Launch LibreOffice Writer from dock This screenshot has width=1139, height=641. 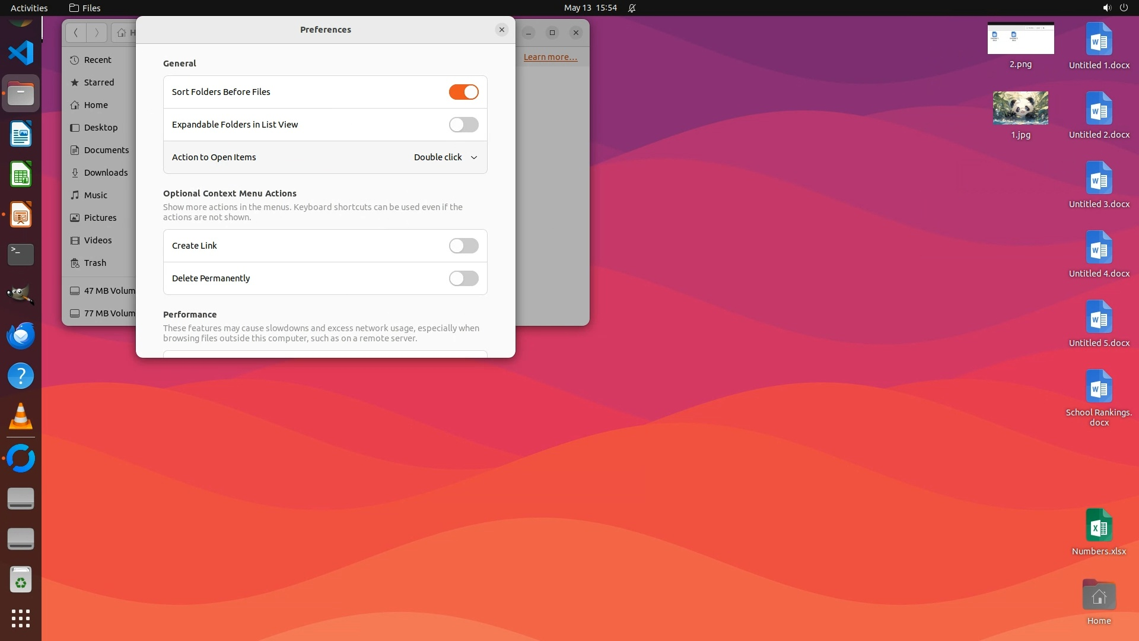(x=21, y=134)
